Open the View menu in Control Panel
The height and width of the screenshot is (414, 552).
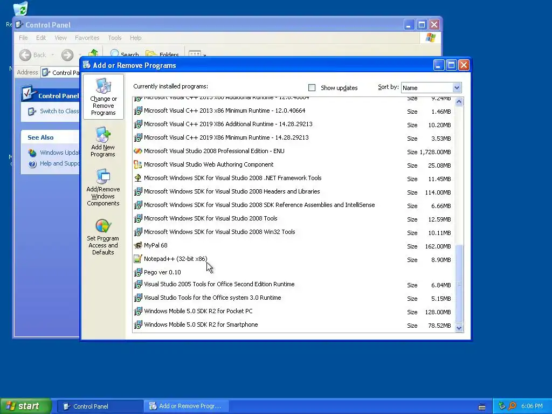click(x=60, y=38)
